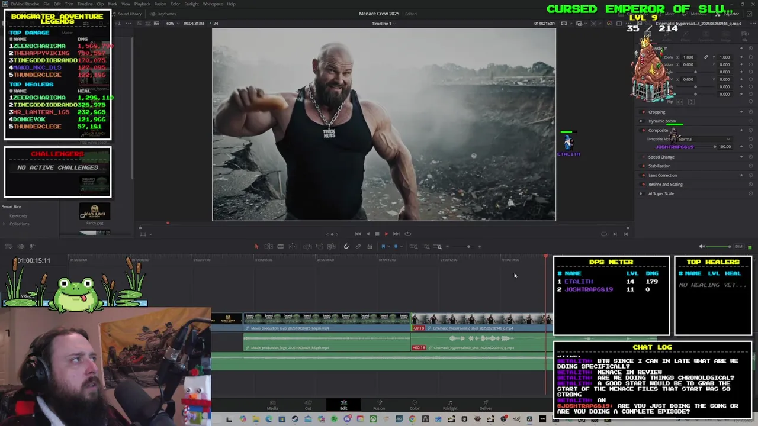Screen dimensions: 758x426
Task: Open the Keyframes panel
Action: 164,14
